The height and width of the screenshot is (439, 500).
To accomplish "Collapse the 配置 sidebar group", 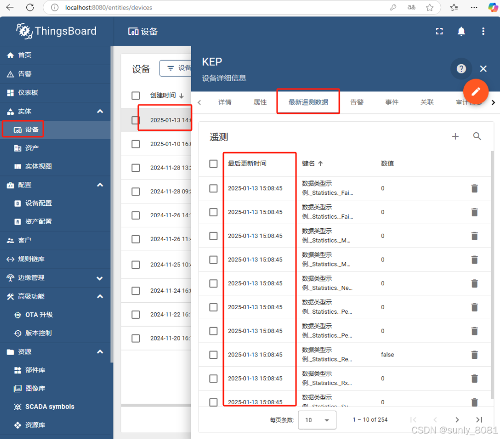I will (x=100, y=185).
